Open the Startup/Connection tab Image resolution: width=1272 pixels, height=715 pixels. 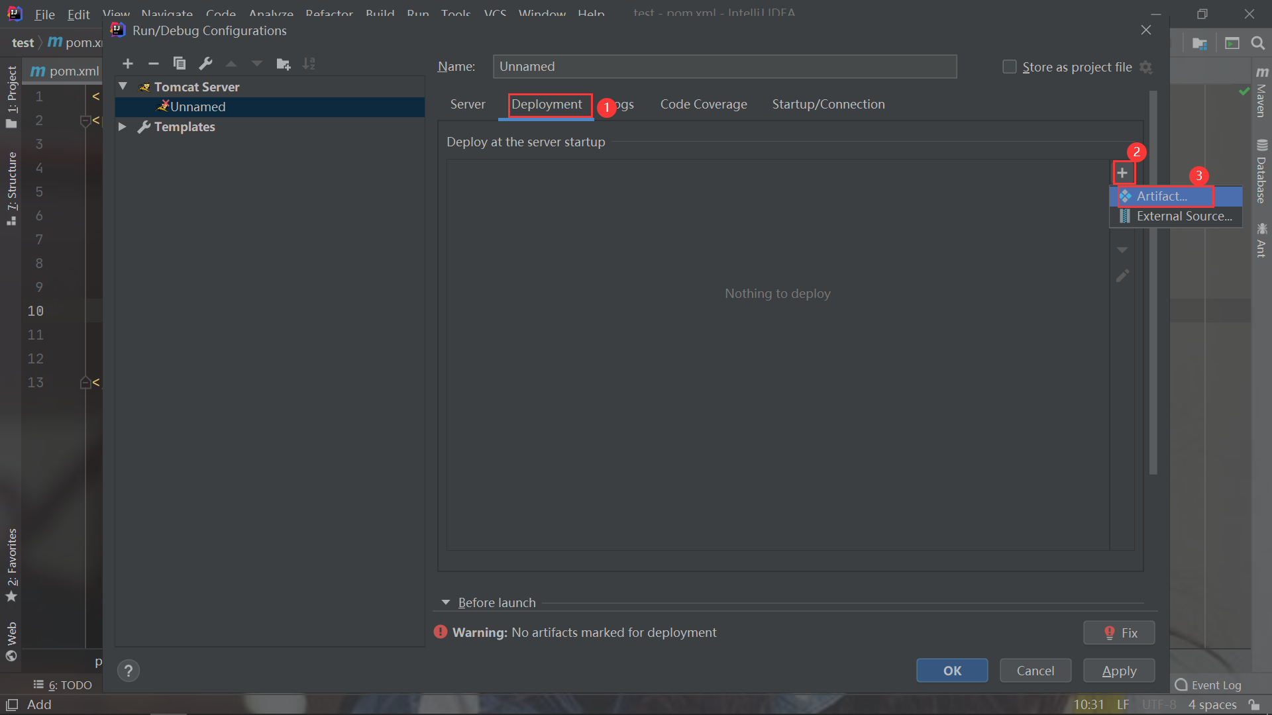[828, 105]
